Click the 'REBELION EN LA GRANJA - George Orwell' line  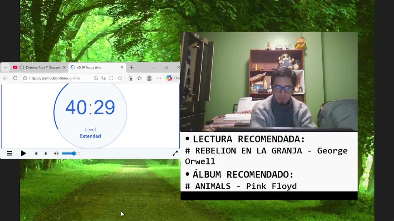pyautogui.click(x=266, y=156)
